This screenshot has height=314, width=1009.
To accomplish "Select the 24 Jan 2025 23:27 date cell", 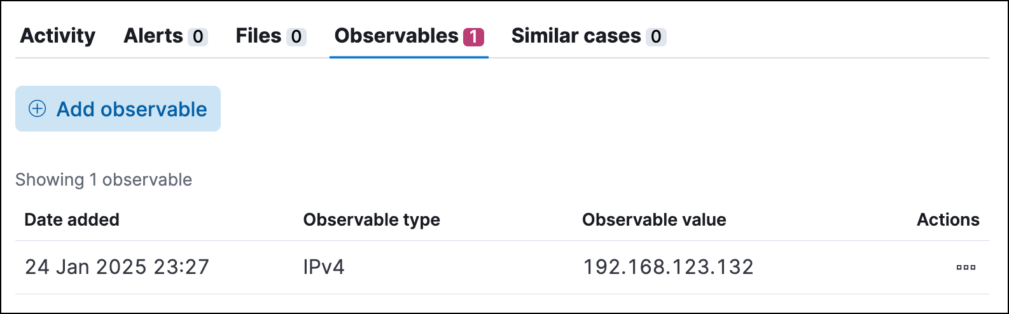I will (117, 267).
